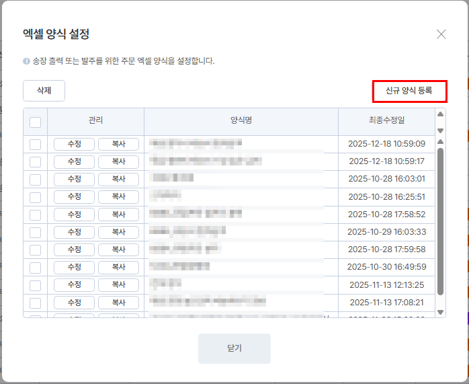This screenshot has height=384, width=469.
Task: Click 수정 for row 2025-12-18 10:59:09
Action: pyautogui.click(x=74, y=144)
